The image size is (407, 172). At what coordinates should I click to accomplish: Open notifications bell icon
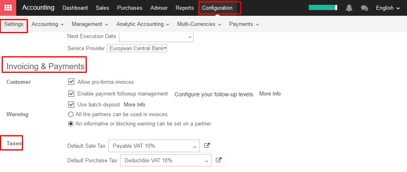(349, 8)
